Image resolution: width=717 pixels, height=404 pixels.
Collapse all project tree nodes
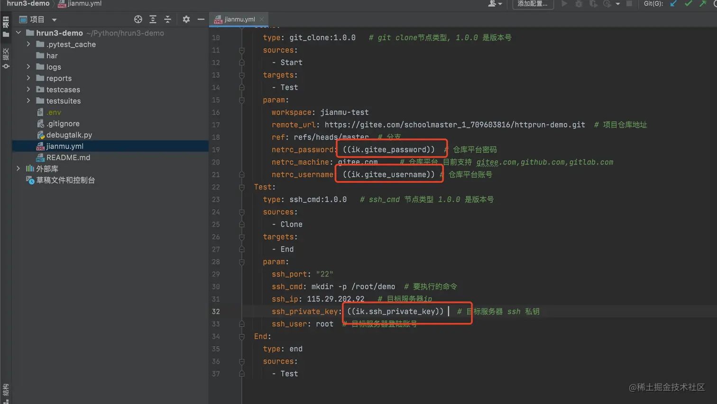point(167,19)
